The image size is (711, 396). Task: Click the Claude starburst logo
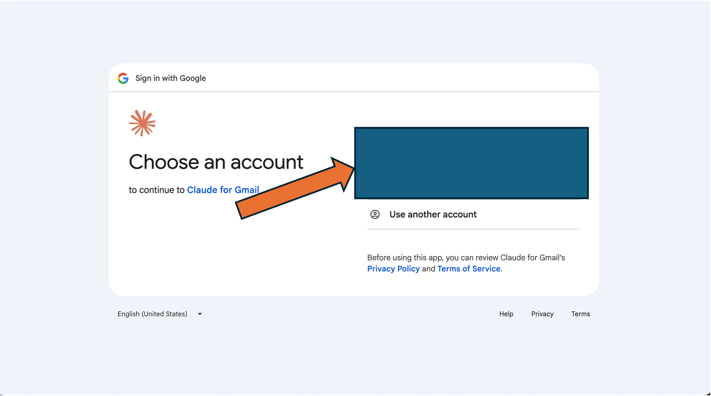point(142,123)
